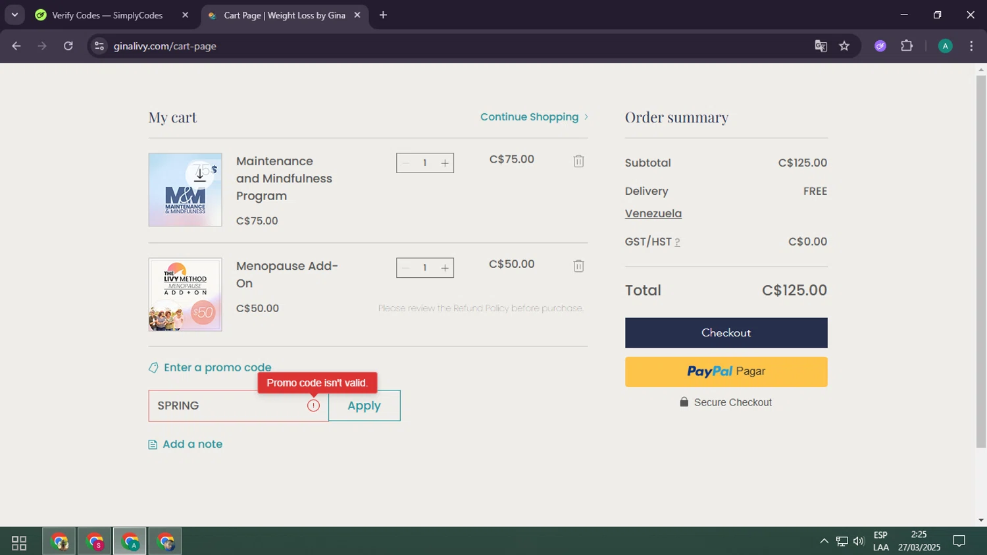Open the Maintenance and Mindfulness Program title

pyautogui.click(x=284, y=178)
